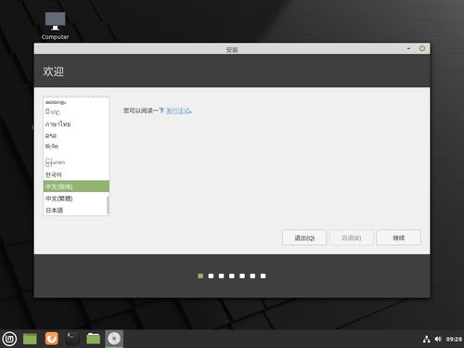Click the 继续 continue button
Viewport: 464px width, 348px height.
[x=398, y=238]
